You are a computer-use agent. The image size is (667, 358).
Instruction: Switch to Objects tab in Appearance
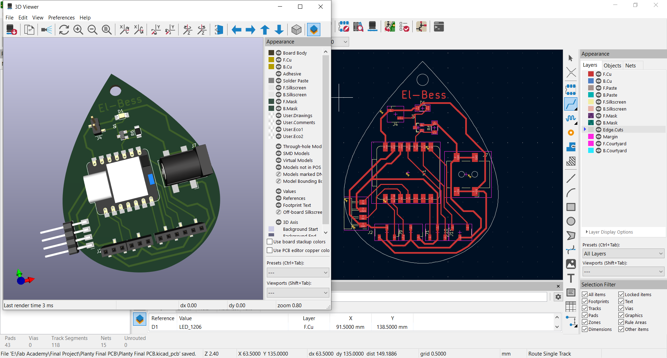pos(612,65)
